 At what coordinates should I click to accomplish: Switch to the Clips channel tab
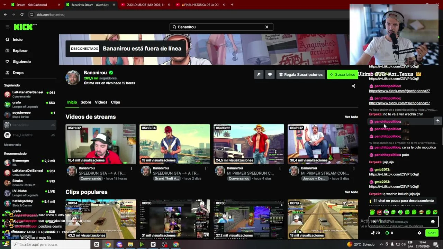(115, 102)
